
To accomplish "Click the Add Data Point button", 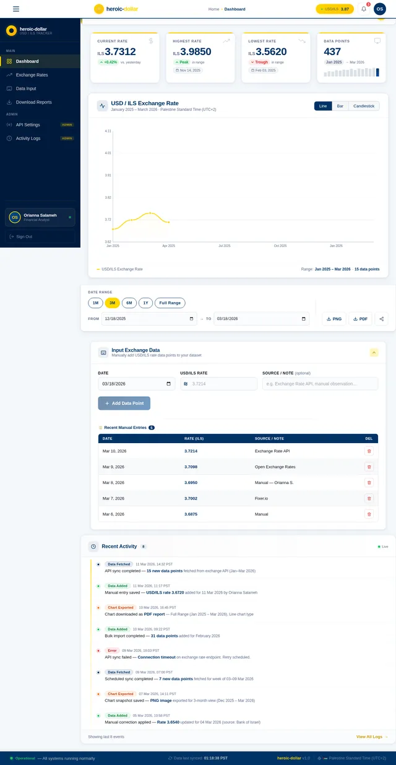I will [x=124, y=403].
